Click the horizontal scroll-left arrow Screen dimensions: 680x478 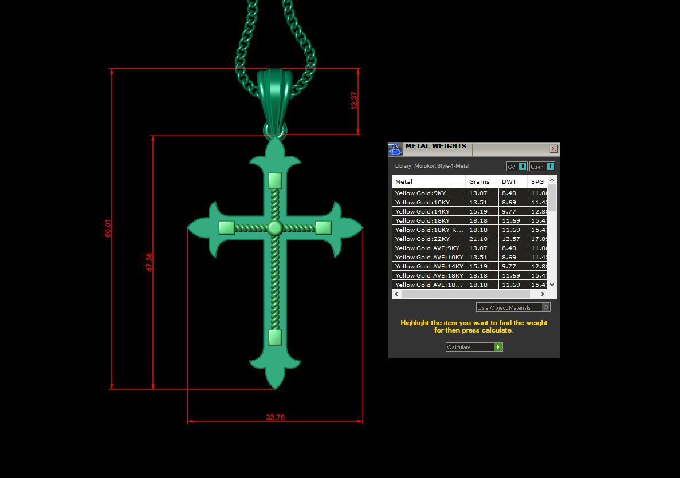click(396, 294)
